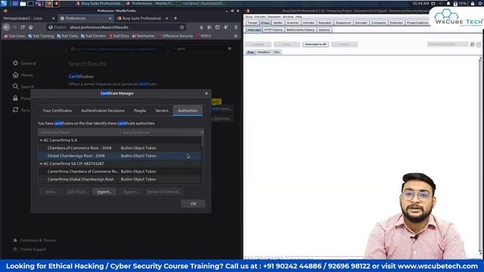The width and height of the screenshot is (484, 272).
Task: Select Camerfirma Global Chambersign Root row
Action: (x=119, y=179)
